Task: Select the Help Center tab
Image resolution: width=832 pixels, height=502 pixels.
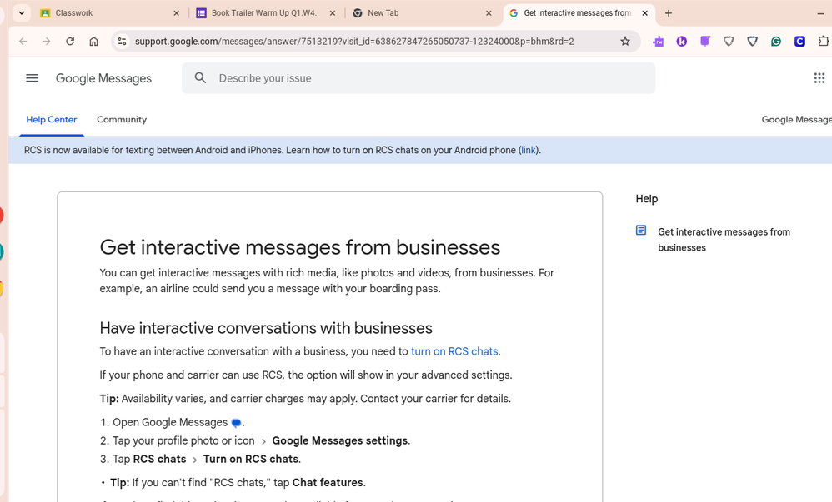Action: click(52, 120)
